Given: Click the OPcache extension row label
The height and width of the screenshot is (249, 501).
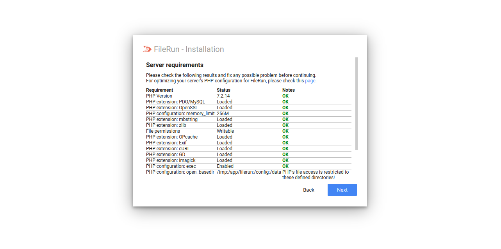Looking at the screenshot, I should click(172, 137).
